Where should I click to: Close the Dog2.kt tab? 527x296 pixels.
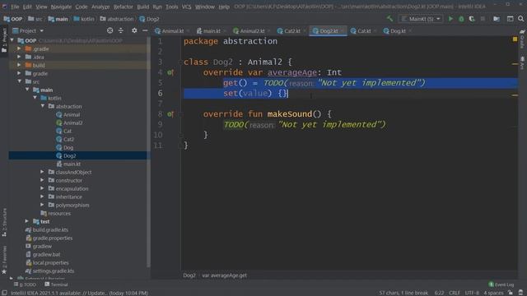[x=343, y=31]
